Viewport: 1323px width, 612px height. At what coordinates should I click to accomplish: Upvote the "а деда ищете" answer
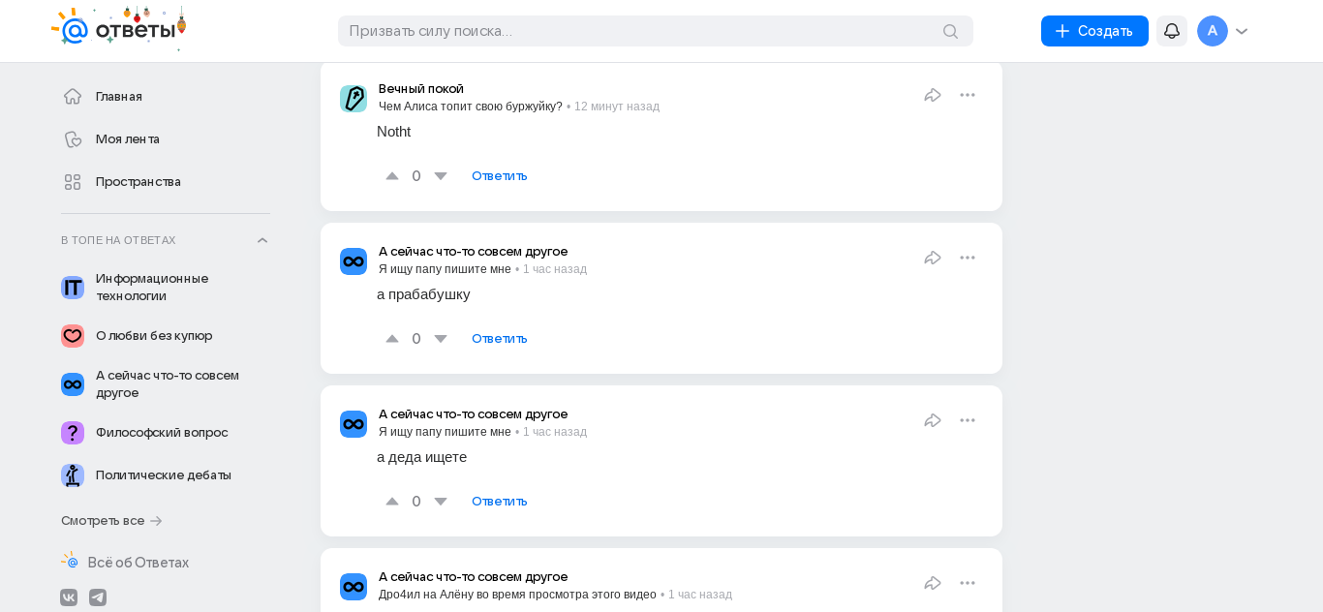pos(392,502)
